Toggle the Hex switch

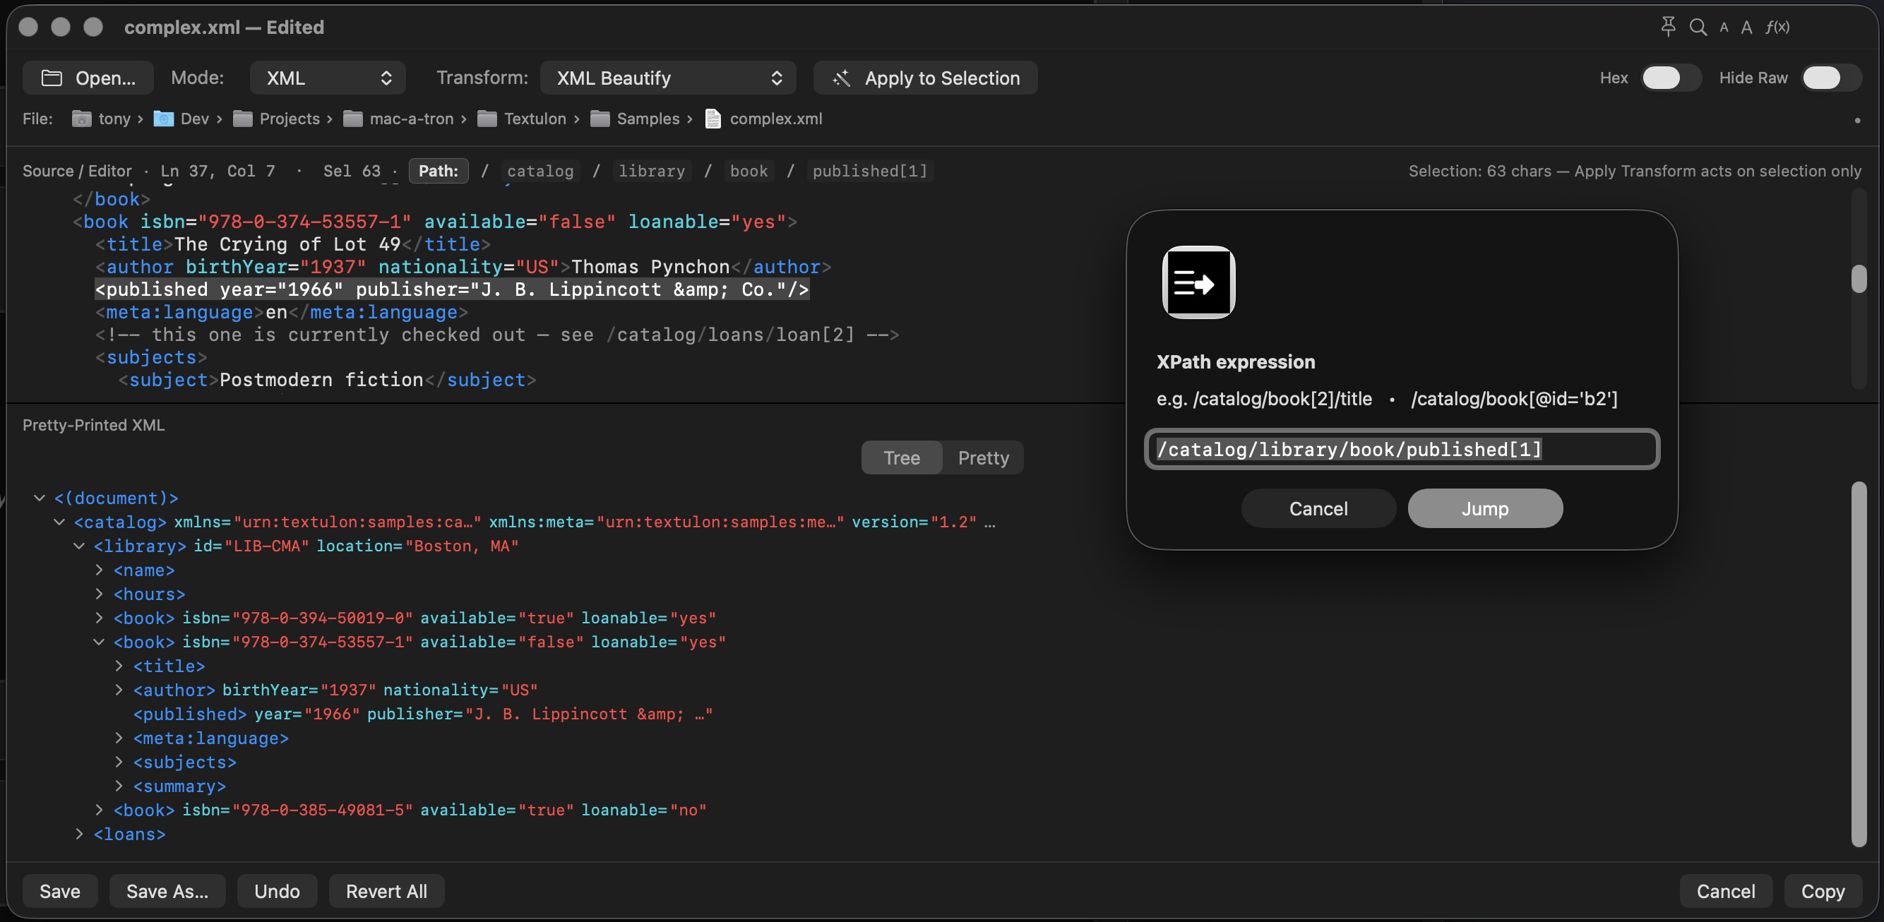pos(1671,78)
